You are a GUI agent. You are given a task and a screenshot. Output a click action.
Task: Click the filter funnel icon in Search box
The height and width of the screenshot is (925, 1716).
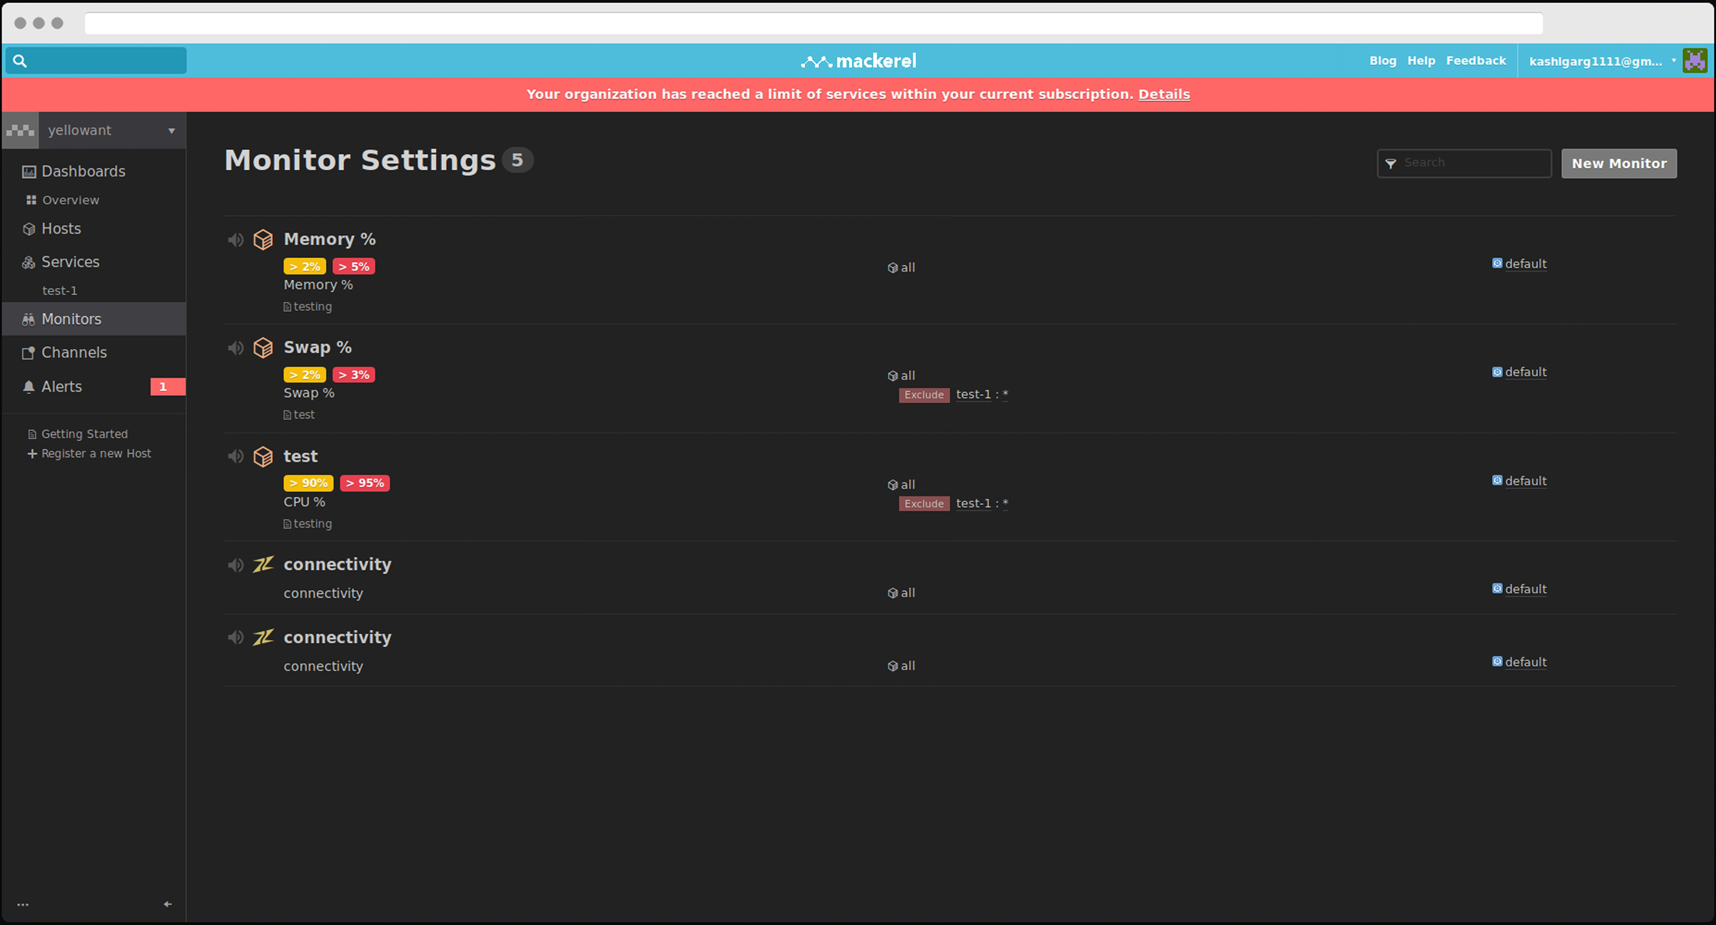point(1391,164)
